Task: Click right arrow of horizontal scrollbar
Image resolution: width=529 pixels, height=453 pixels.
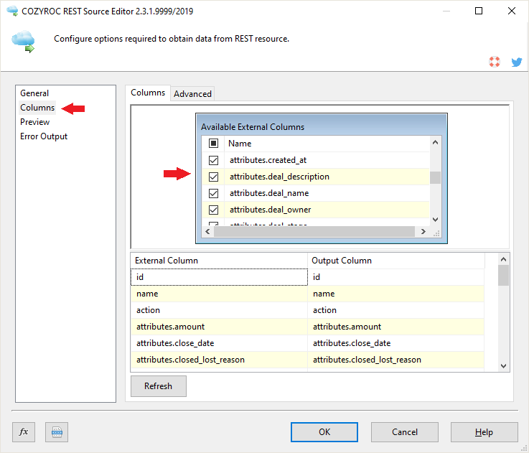Action: coord(423,232)
